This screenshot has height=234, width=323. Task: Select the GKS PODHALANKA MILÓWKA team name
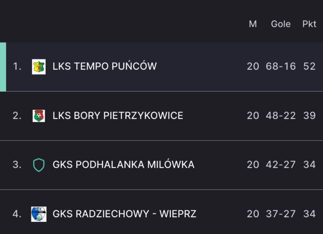tap(123, 164)
